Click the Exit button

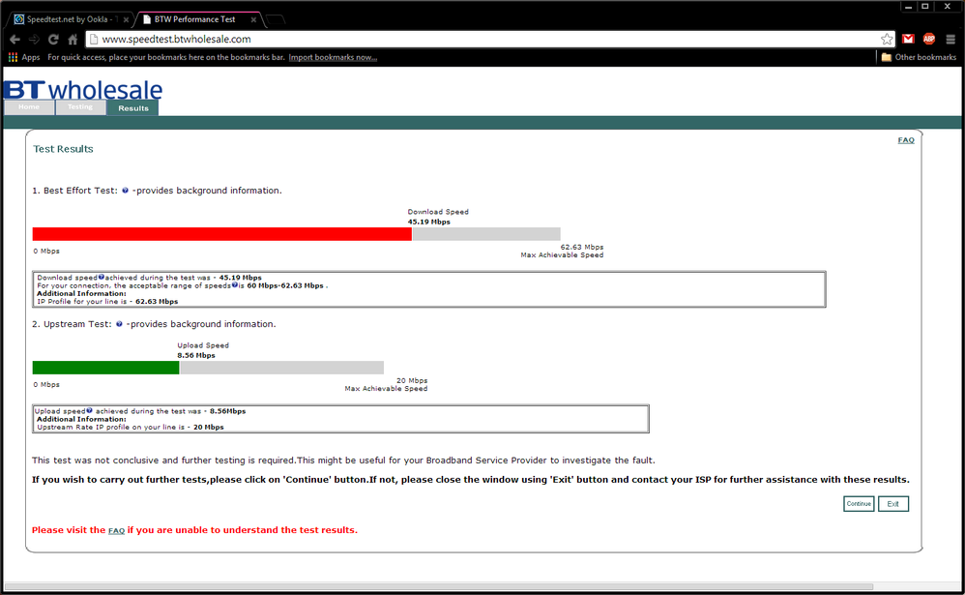coord(893,504)
